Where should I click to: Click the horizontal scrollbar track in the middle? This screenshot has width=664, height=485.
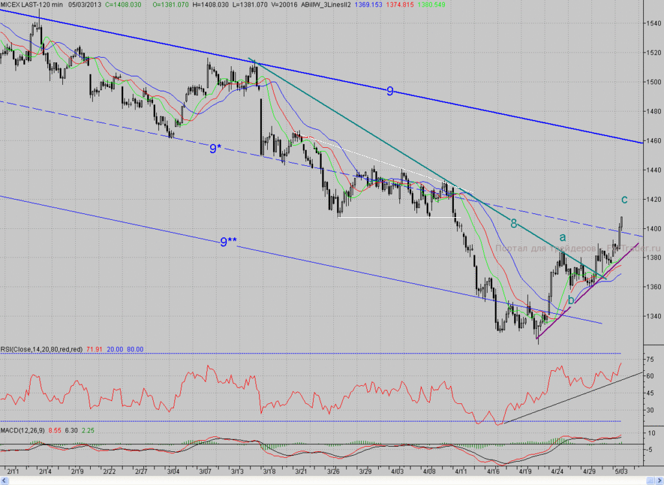tap(327, 480)
